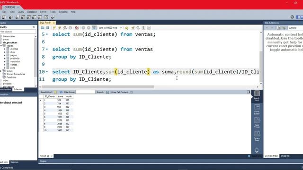Click the Filter Rows input field
Viewport: 303px width, 170px height.
pyautogui.click(x=85, y=92)
